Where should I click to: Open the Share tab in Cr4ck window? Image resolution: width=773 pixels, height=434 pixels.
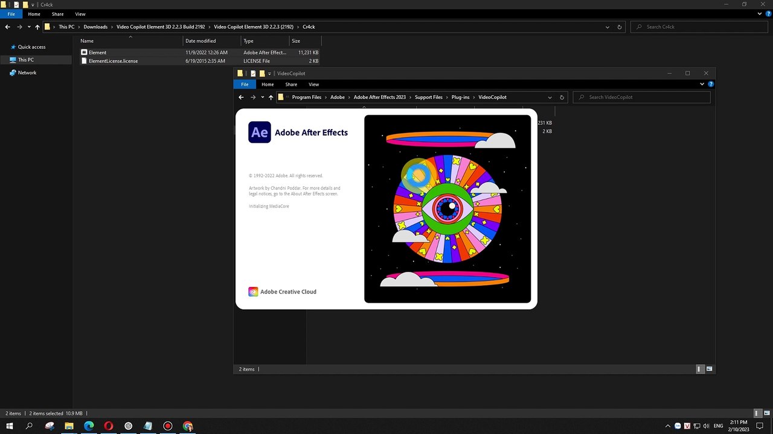coord(57,14)
